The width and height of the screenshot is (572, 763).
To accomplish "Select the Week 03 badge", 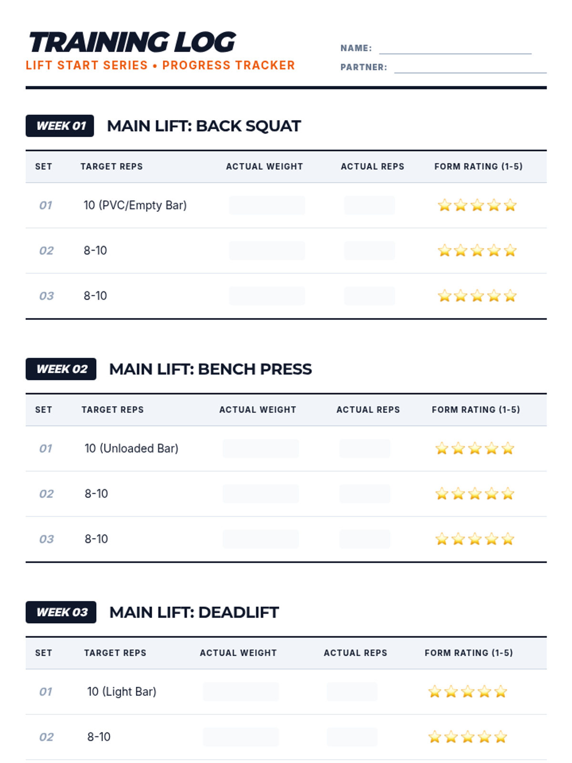I will (x=61, y=612).
